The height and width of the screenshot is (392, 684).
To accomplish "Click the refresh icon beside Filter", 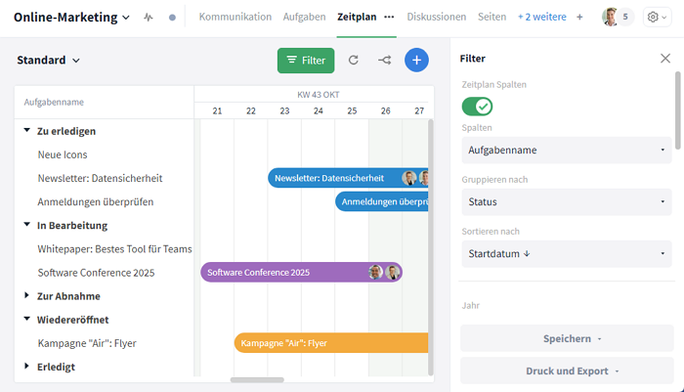I will pyautogui.click(x=354, y=61).
